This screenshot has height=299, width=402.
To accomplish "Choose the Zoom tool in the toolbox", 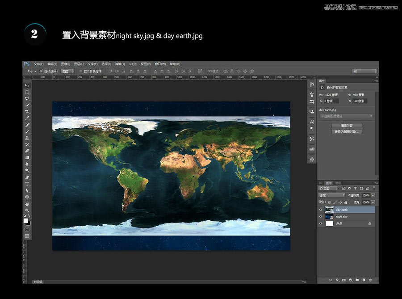I will (x=27, y=210).
